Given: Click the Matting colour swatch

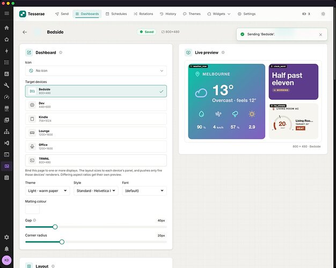Looking at the screenshot, I should pyautogui.click(x=32, y=210).
